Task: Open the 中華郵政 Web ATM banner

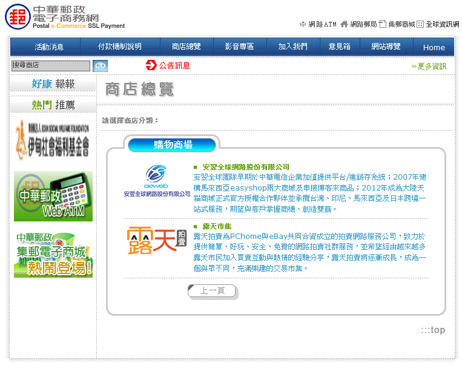Action: pyautogui.click(x=53, y=196)
